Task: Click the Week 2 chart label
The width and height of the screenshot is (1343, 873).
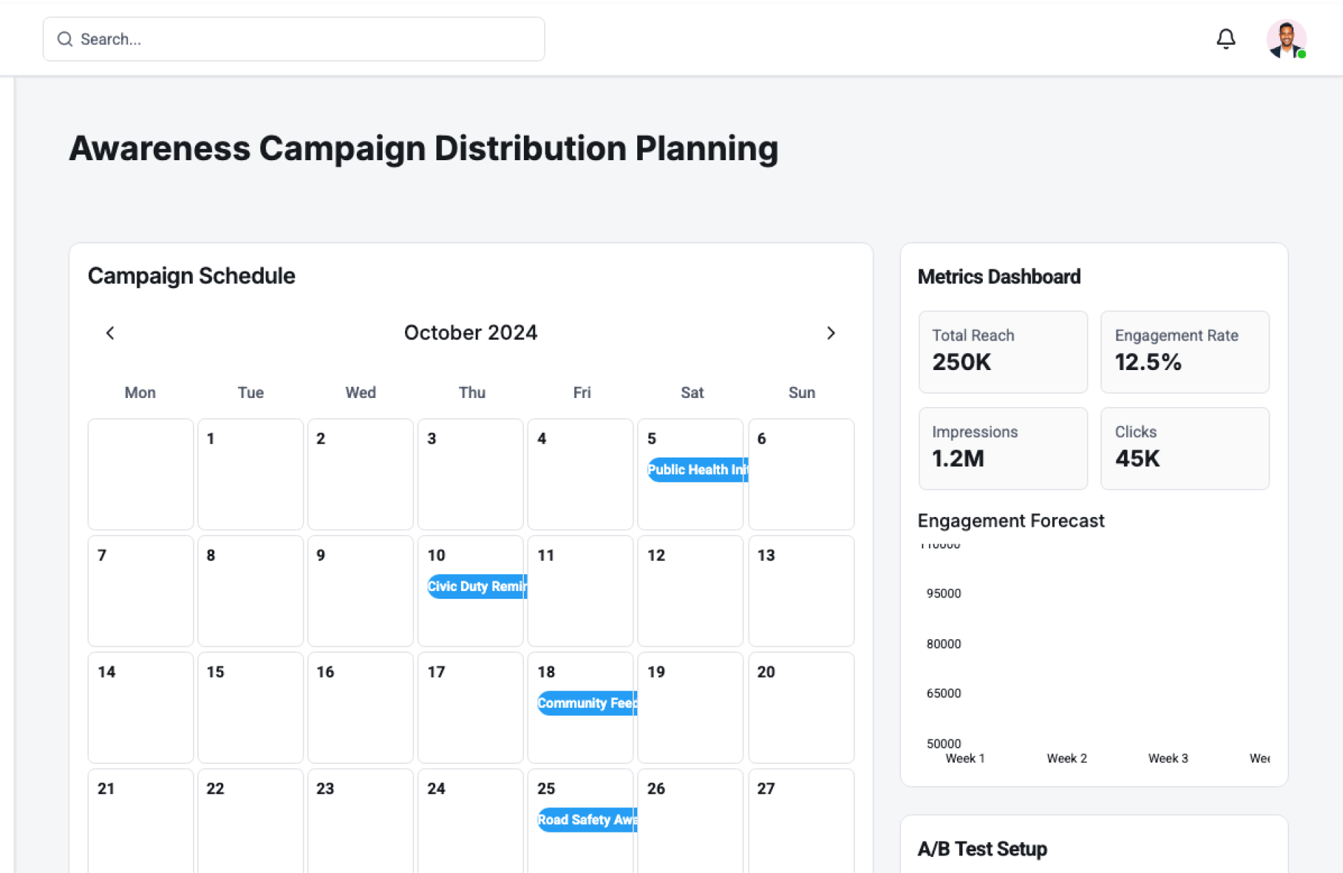Action: [1066, 758]
